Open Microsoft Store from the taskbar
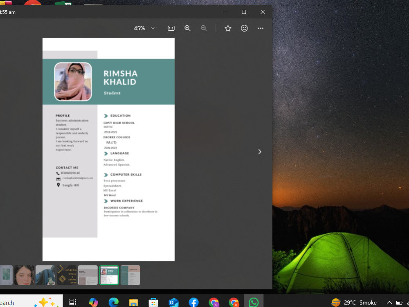This screenshot has width=409, height=307. point(153,302)
